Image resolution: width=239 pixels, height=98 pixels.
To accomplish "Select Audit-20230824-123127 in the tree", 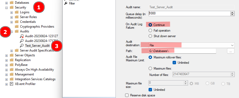I will (x=41, y=36).
